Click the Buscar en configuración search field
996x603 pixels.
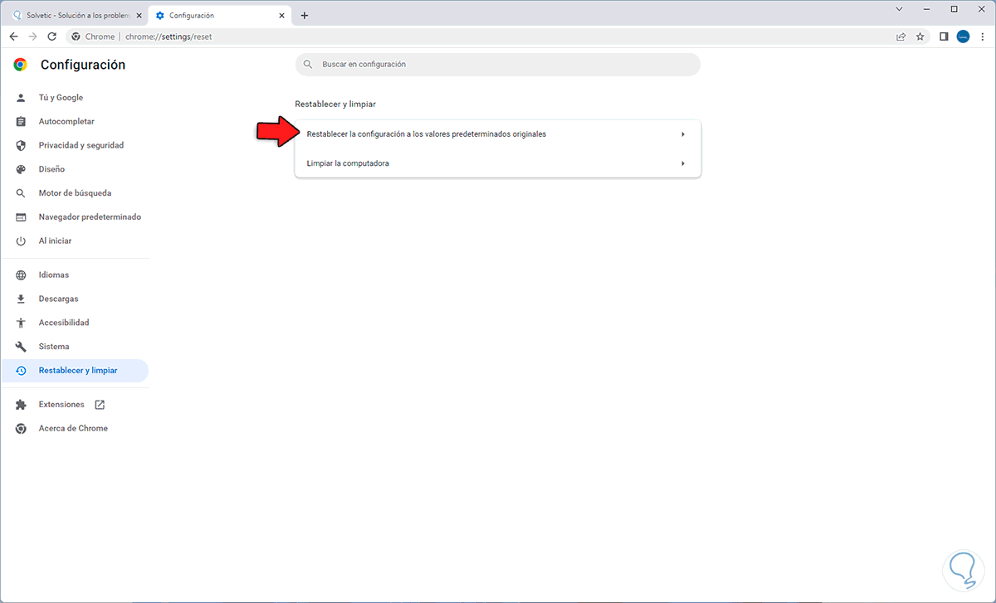tap(498, 65)
